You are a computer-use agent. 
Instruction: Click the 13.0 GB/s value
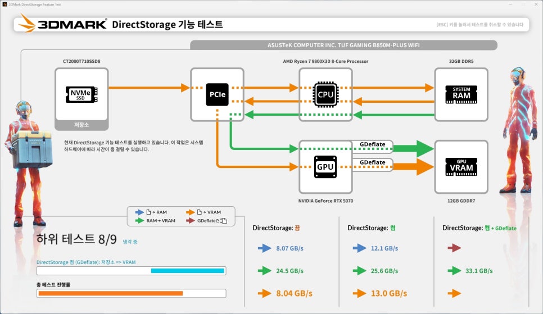(x=389, y=294)
